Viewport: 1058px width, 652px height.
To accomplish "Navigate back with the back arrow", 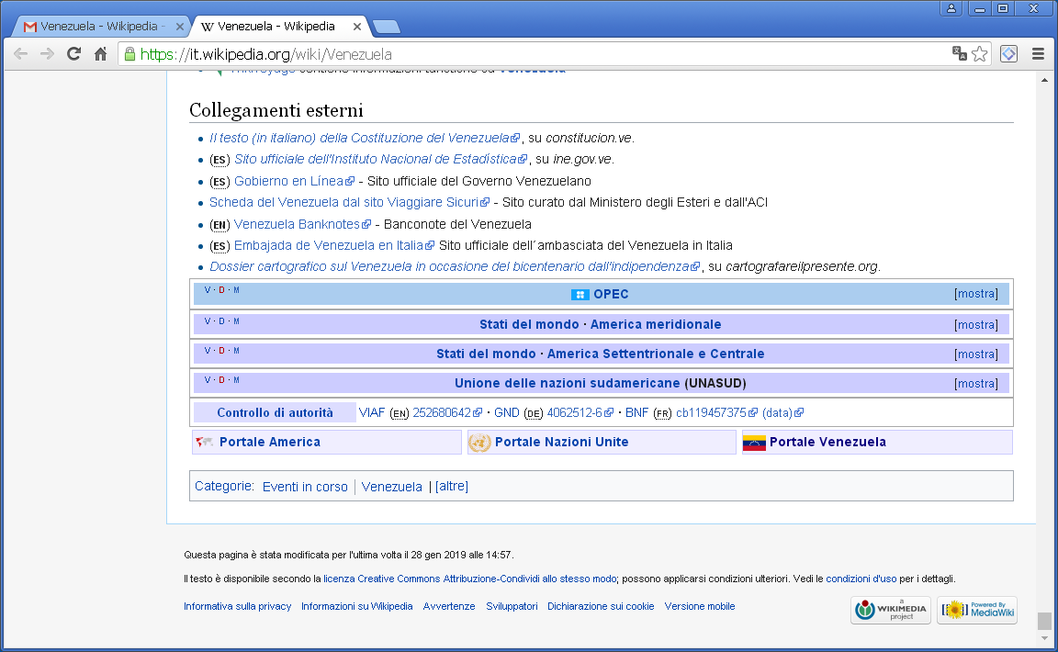I will click(x=20, y=54).
